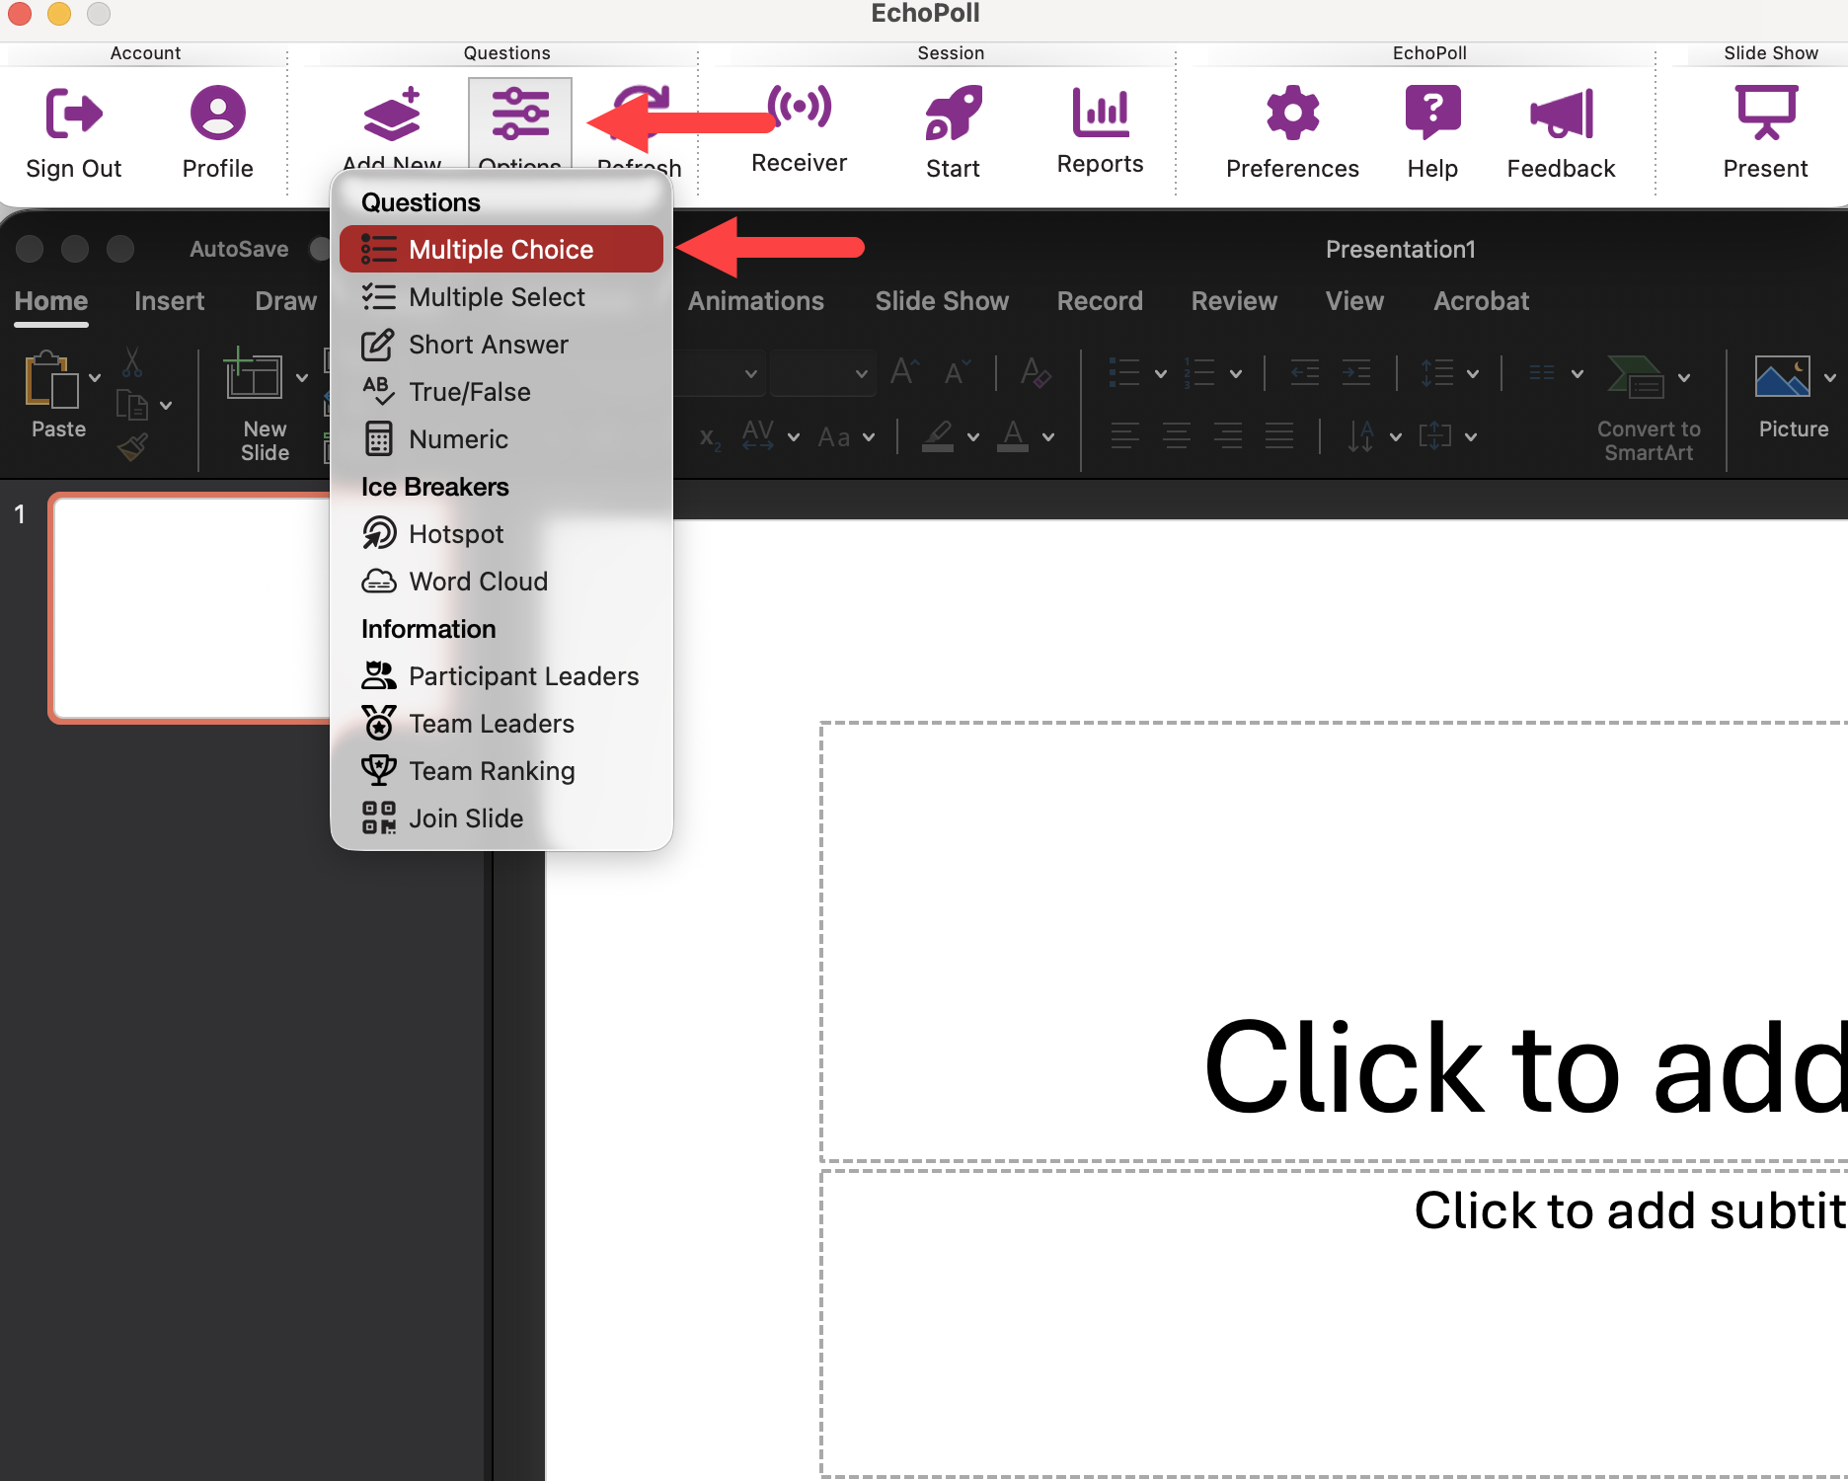The image size is (1848, 1481).
Task: Select Multiple Choice from the menu
Action: 501,250
